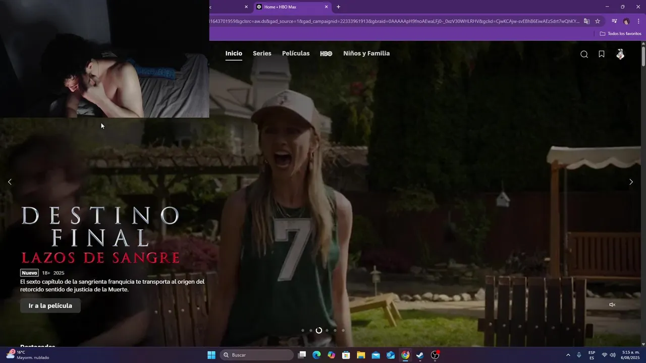Bookmark this page with the star

coord(598,21)
